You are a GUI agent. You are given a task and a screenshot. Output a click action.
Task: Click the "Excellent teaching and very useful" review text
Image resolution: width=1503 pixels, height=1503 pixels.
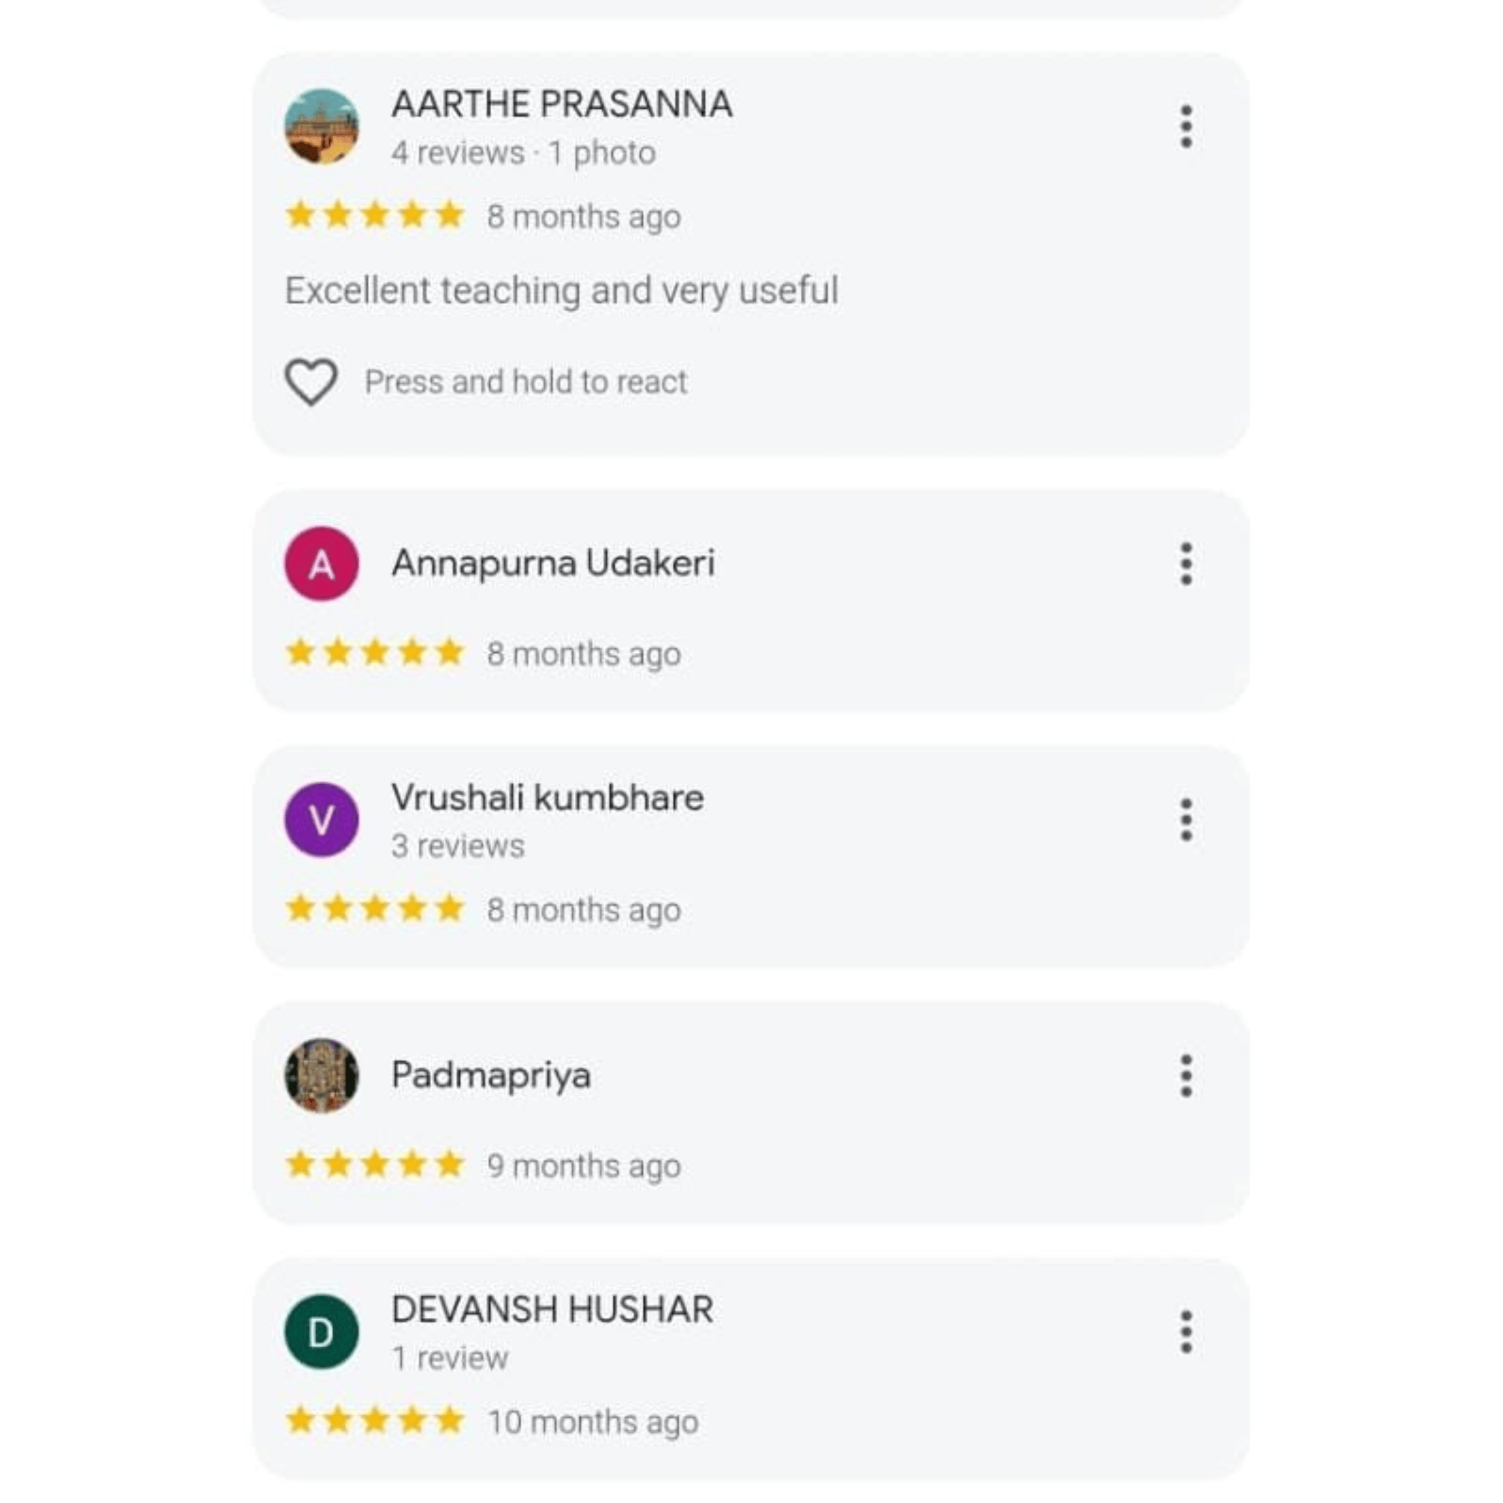click(x=561, y=291)
